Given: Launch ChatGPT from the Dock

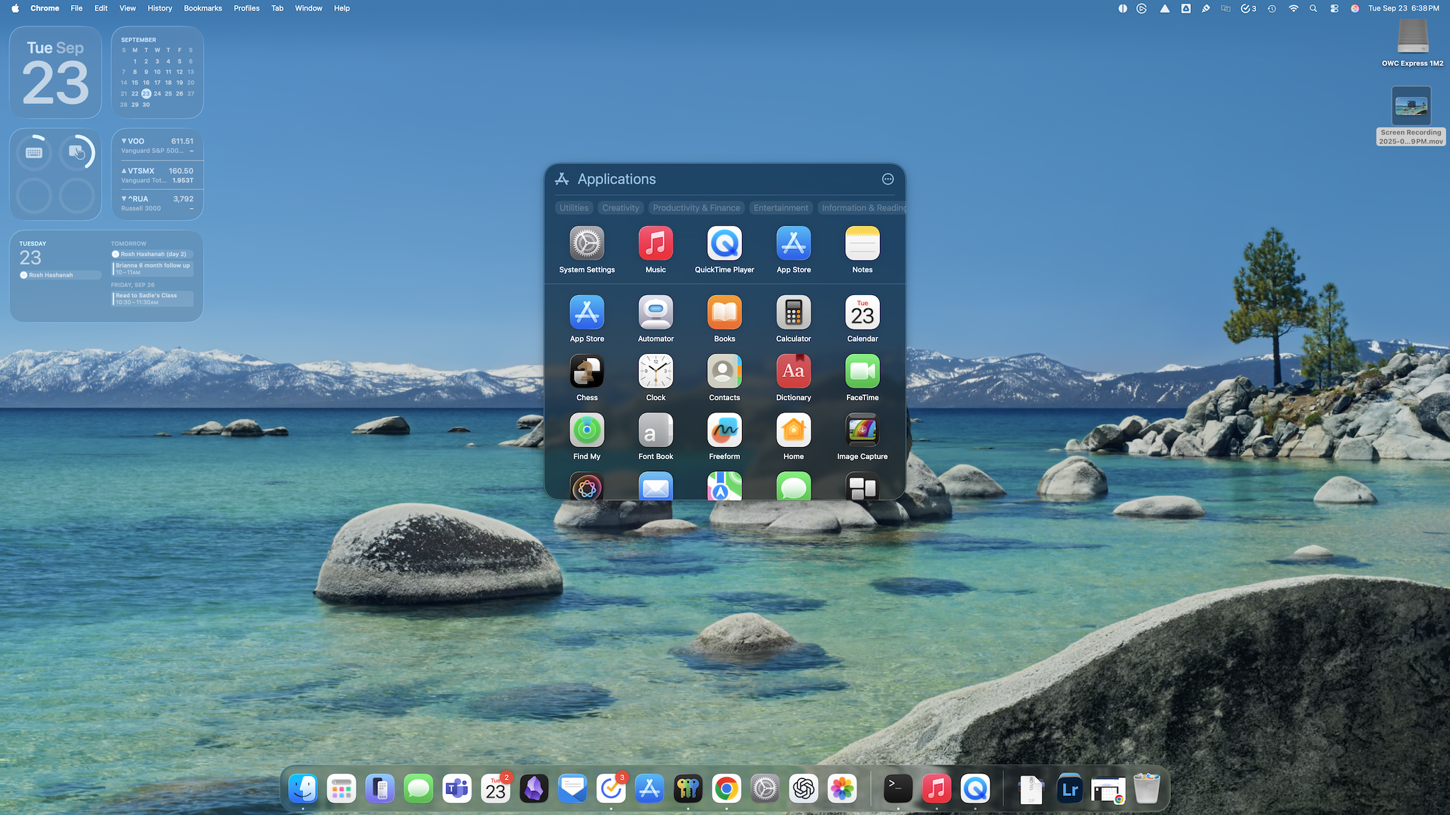Looking at the screenshot, I should click(803, 788).
